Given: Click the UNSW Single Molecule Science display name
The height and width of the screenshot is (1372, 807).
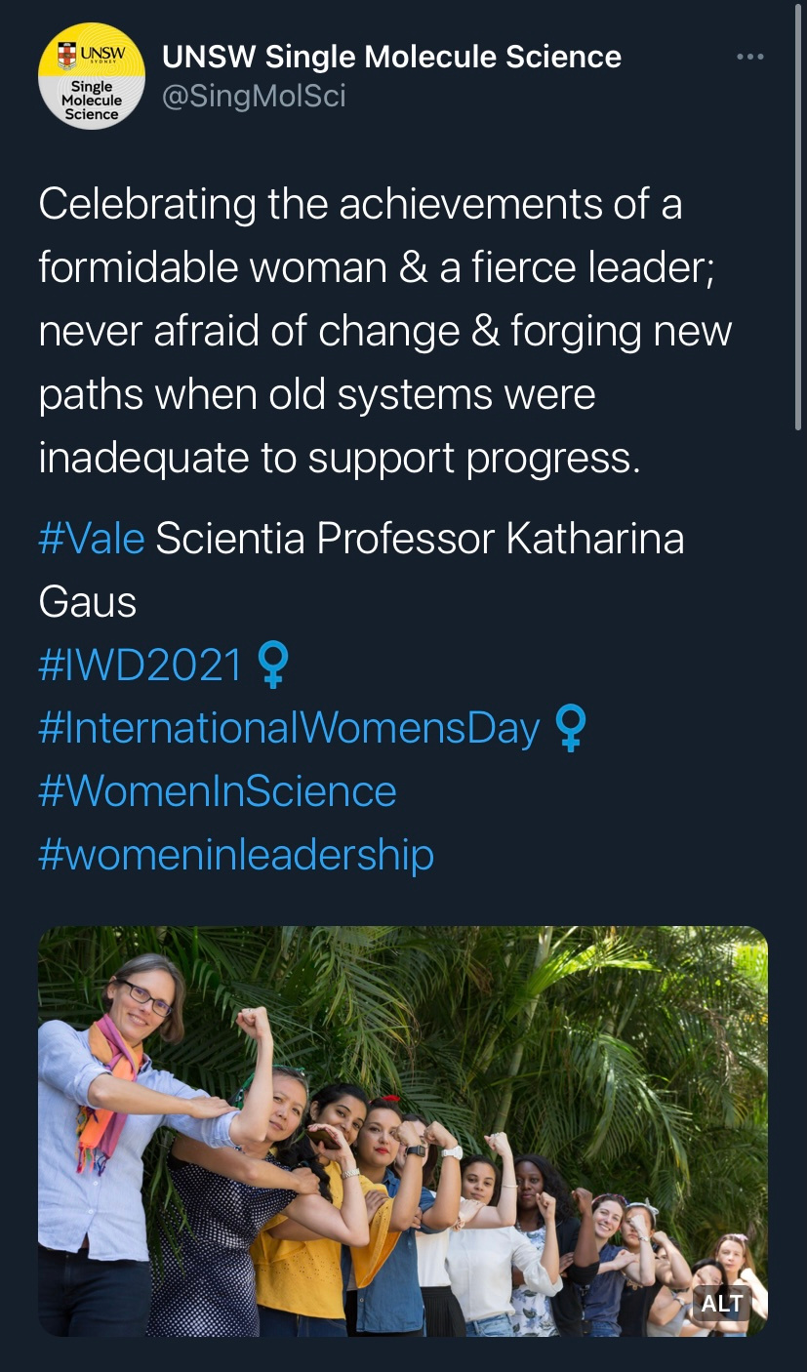Looking at the screenshot, I should point(391,57).
